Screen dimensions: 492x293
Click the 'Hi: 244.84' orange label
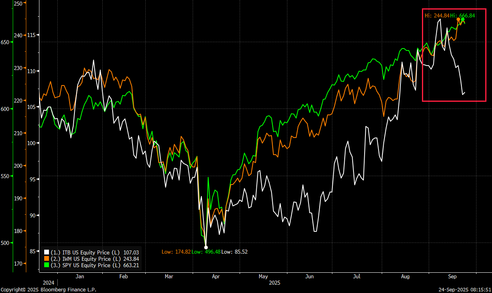click(x=437, y=16)
